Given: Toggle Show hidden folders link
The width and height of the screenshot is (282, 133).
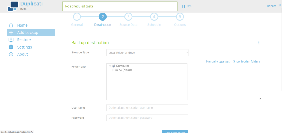Looking at the screenshot, I should tap(246, 61).
